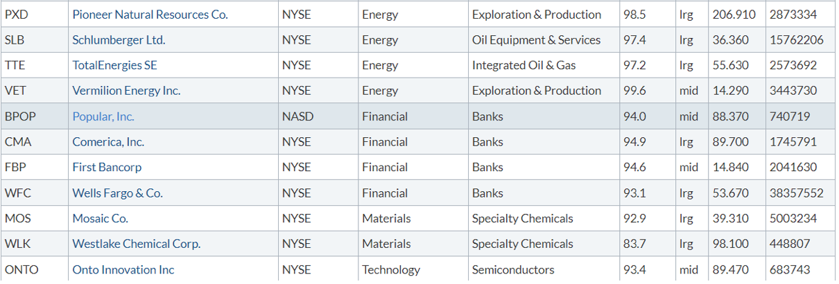Select Popular, Inc. company link
The image size is (839, 284).
coord(103,116)
